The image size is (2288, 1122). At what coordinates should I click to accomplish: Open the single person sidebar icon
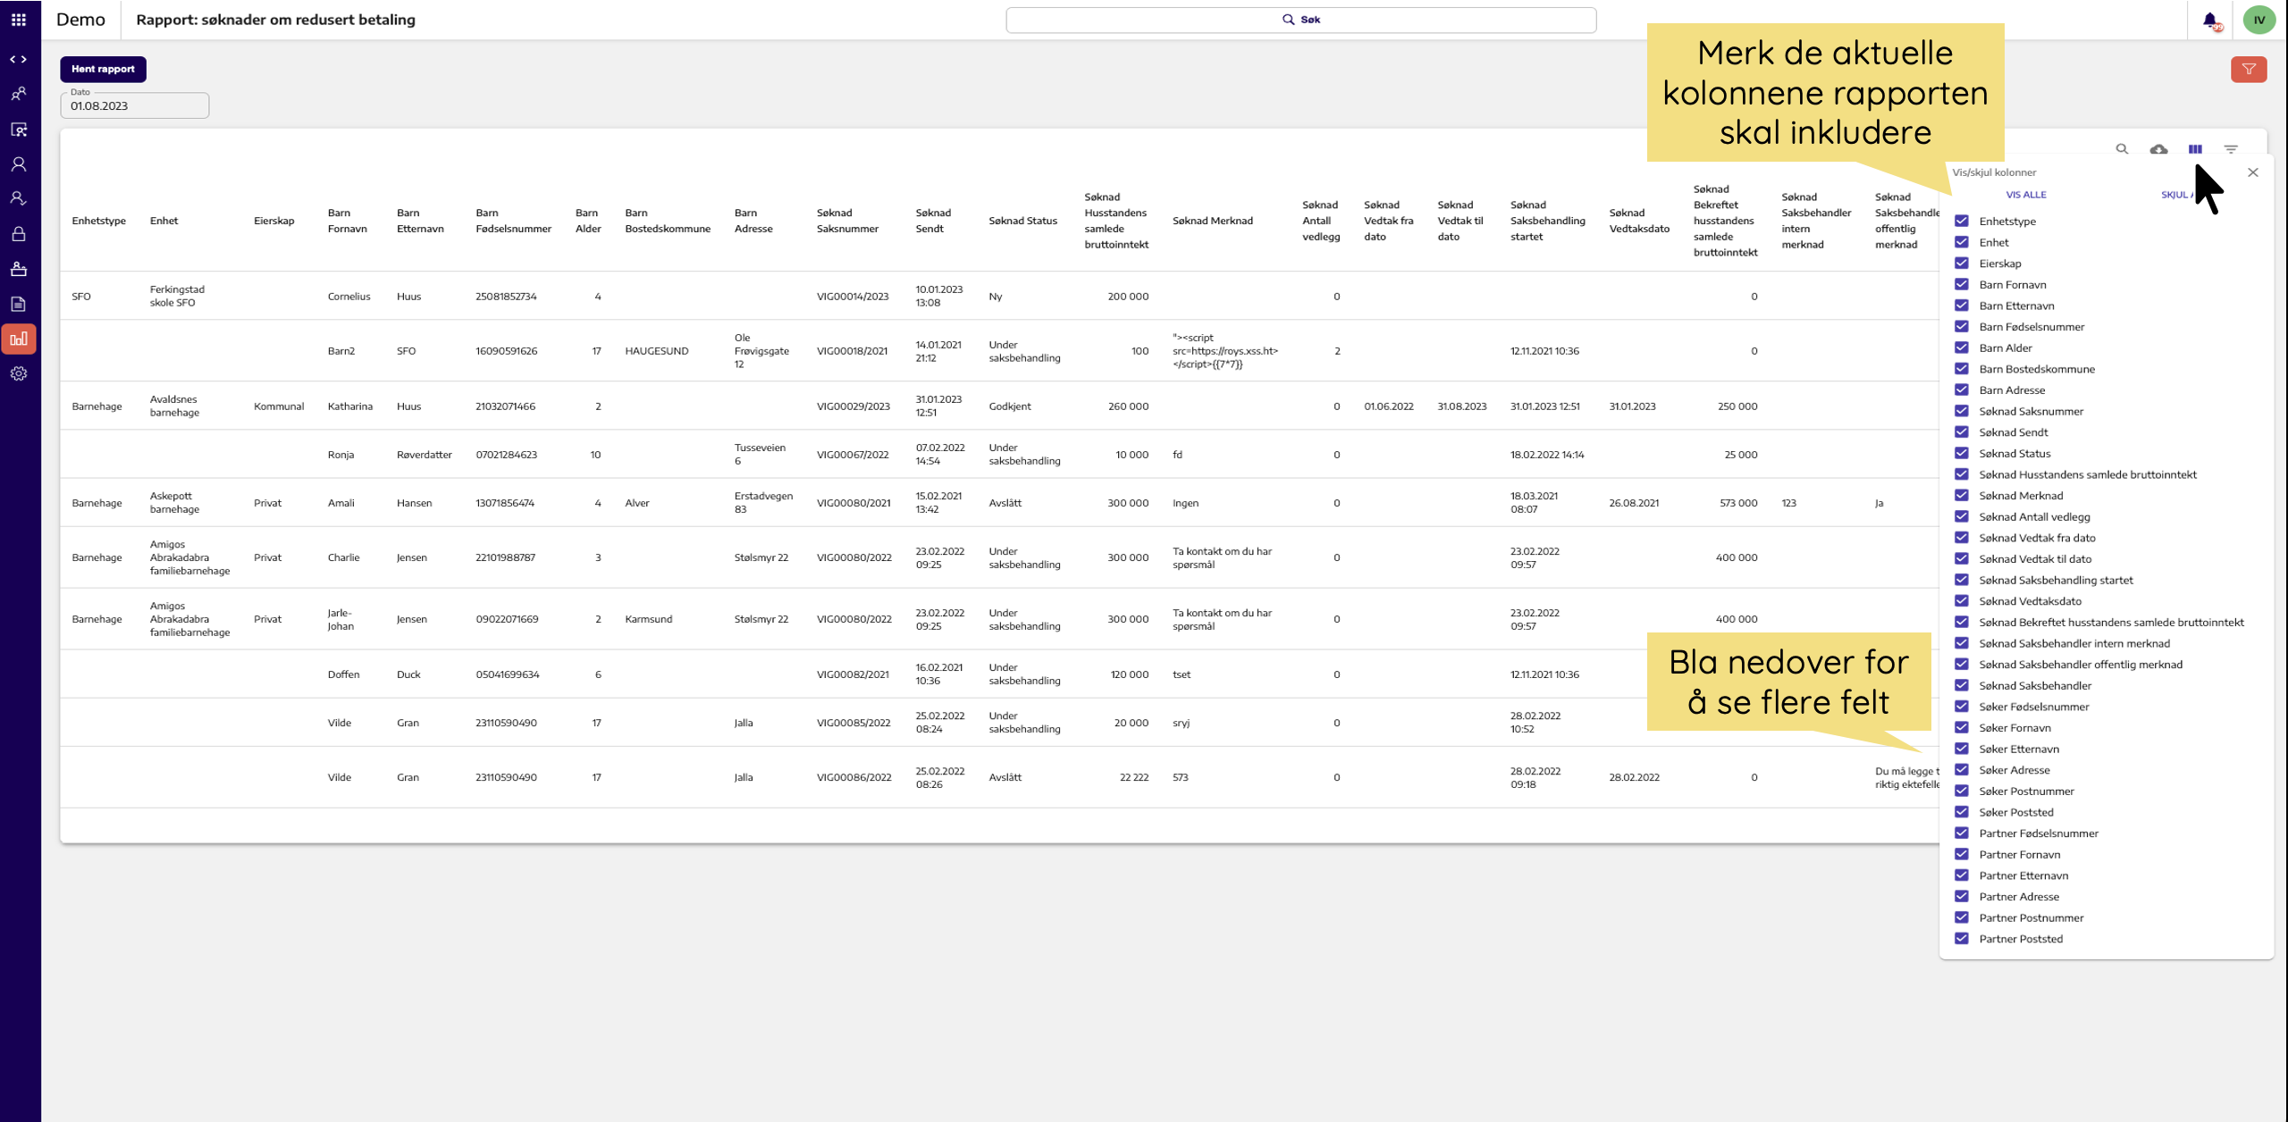point(19,164)
